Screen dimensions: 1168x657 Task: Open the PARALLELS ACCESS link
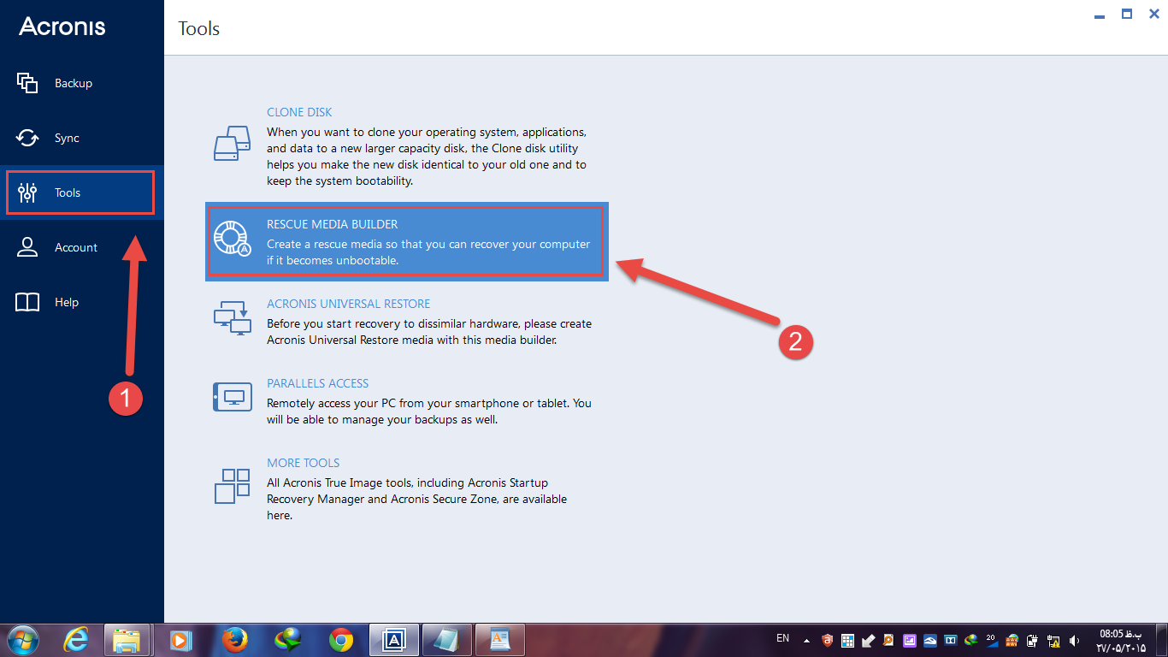click(x=317, y=383)
